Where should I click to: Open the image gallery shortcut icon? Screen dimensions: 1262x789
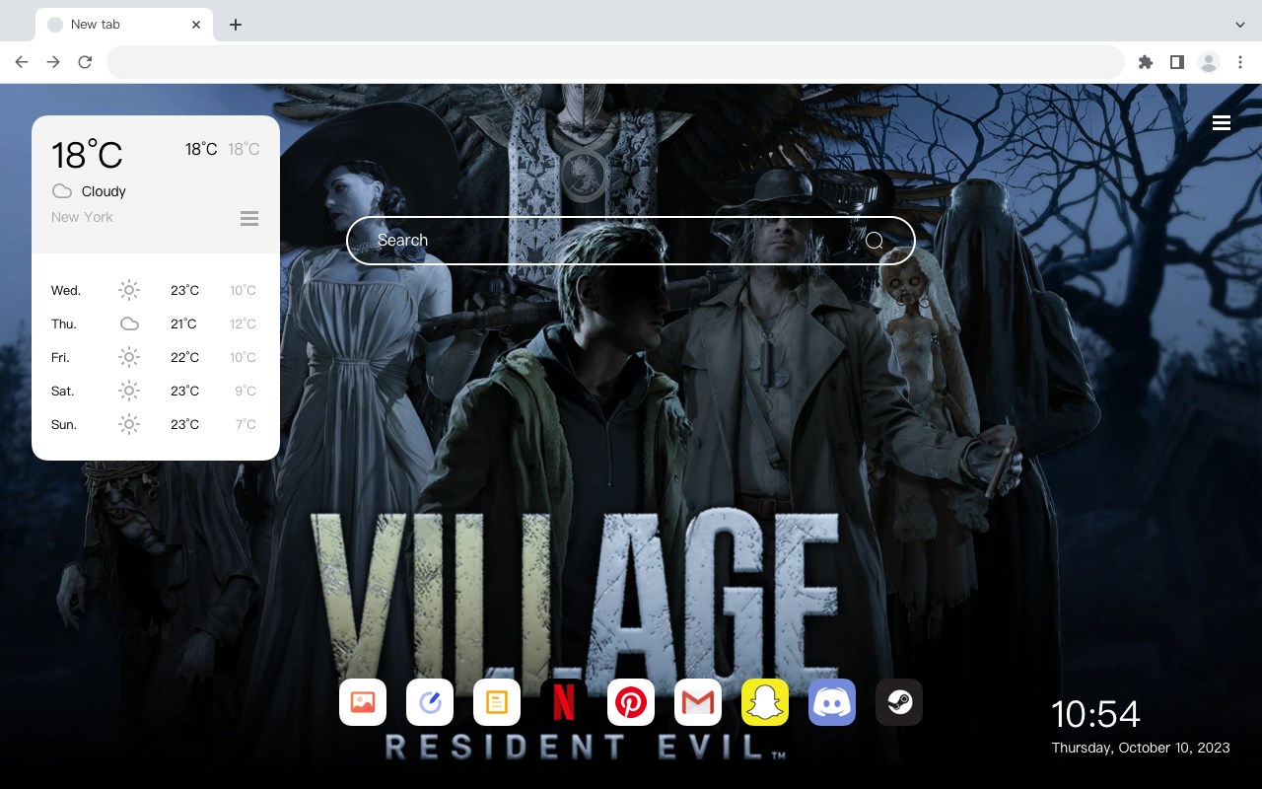(x=363, y=702)
